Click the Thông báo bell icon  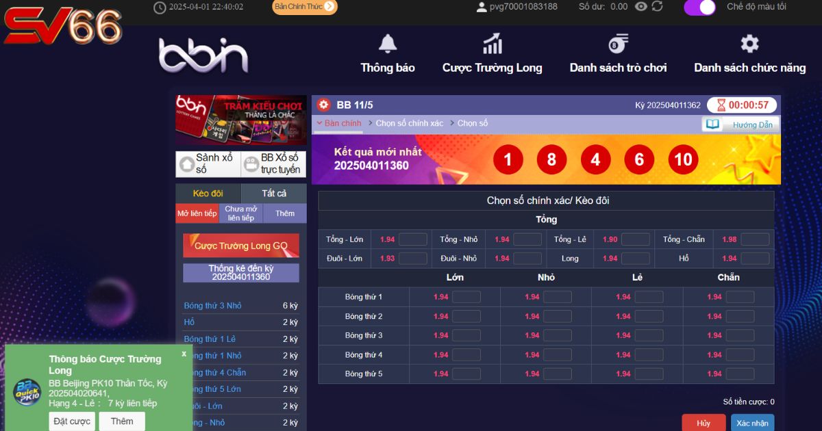pos(388,44)
